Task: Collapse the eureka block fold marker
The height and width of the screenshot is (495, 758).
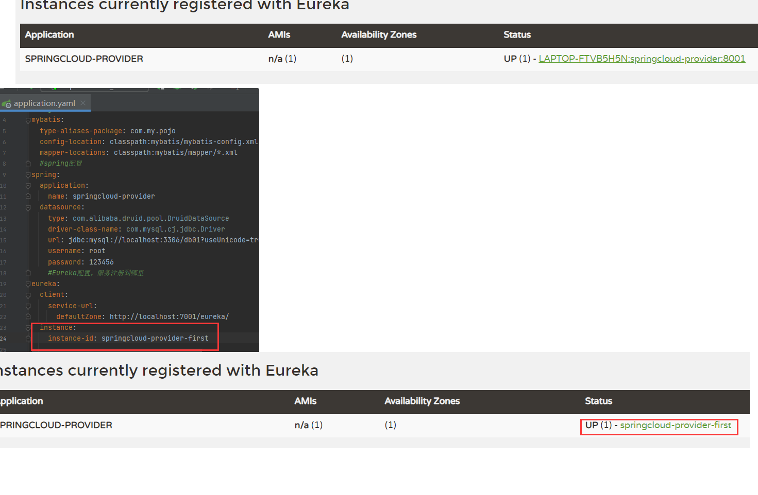Action: 28,284
